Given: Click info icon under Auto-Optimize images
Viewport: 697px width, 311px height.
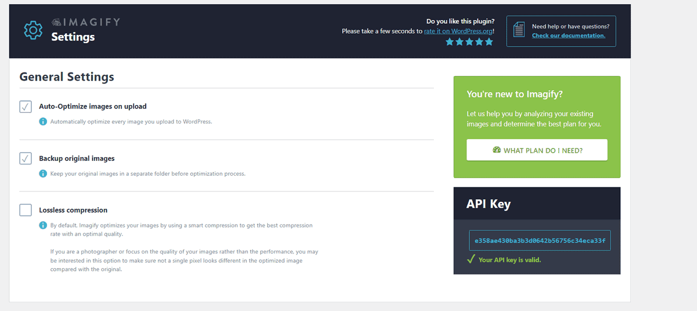Looking at the screenshot, I should tap(43, 122).
